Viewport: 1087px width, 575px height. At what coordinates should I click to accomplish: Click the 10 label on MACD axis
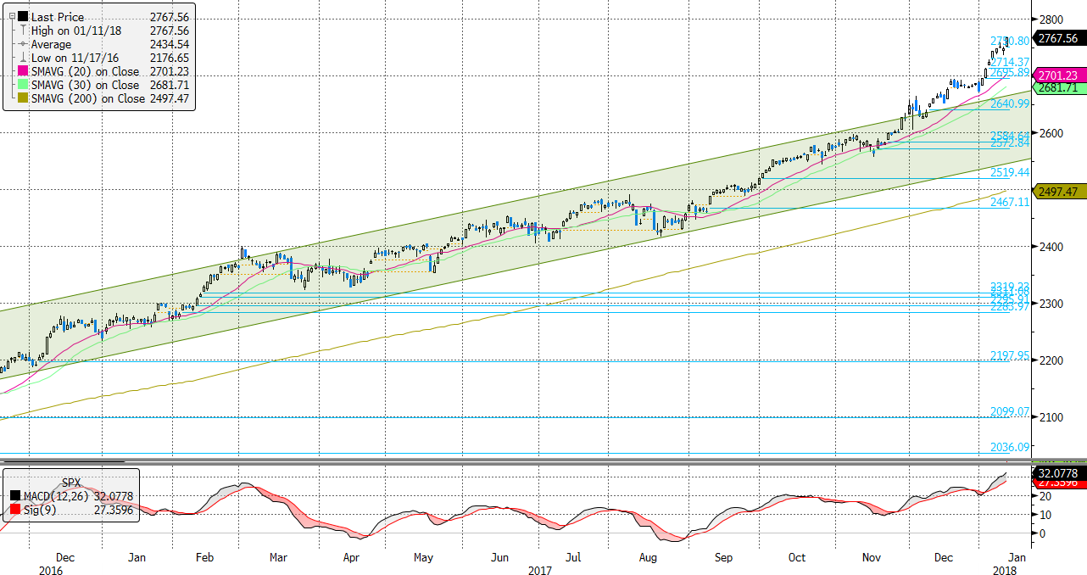pyautogui.click(x=1044, y=515)
